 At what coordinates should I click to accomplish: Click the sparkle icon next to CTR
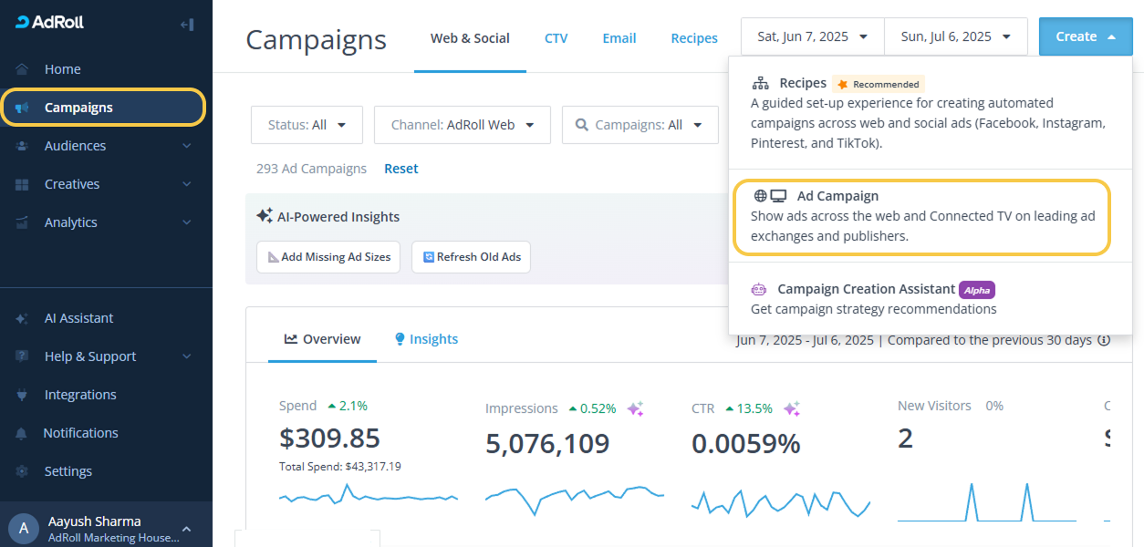click(792, 408)
